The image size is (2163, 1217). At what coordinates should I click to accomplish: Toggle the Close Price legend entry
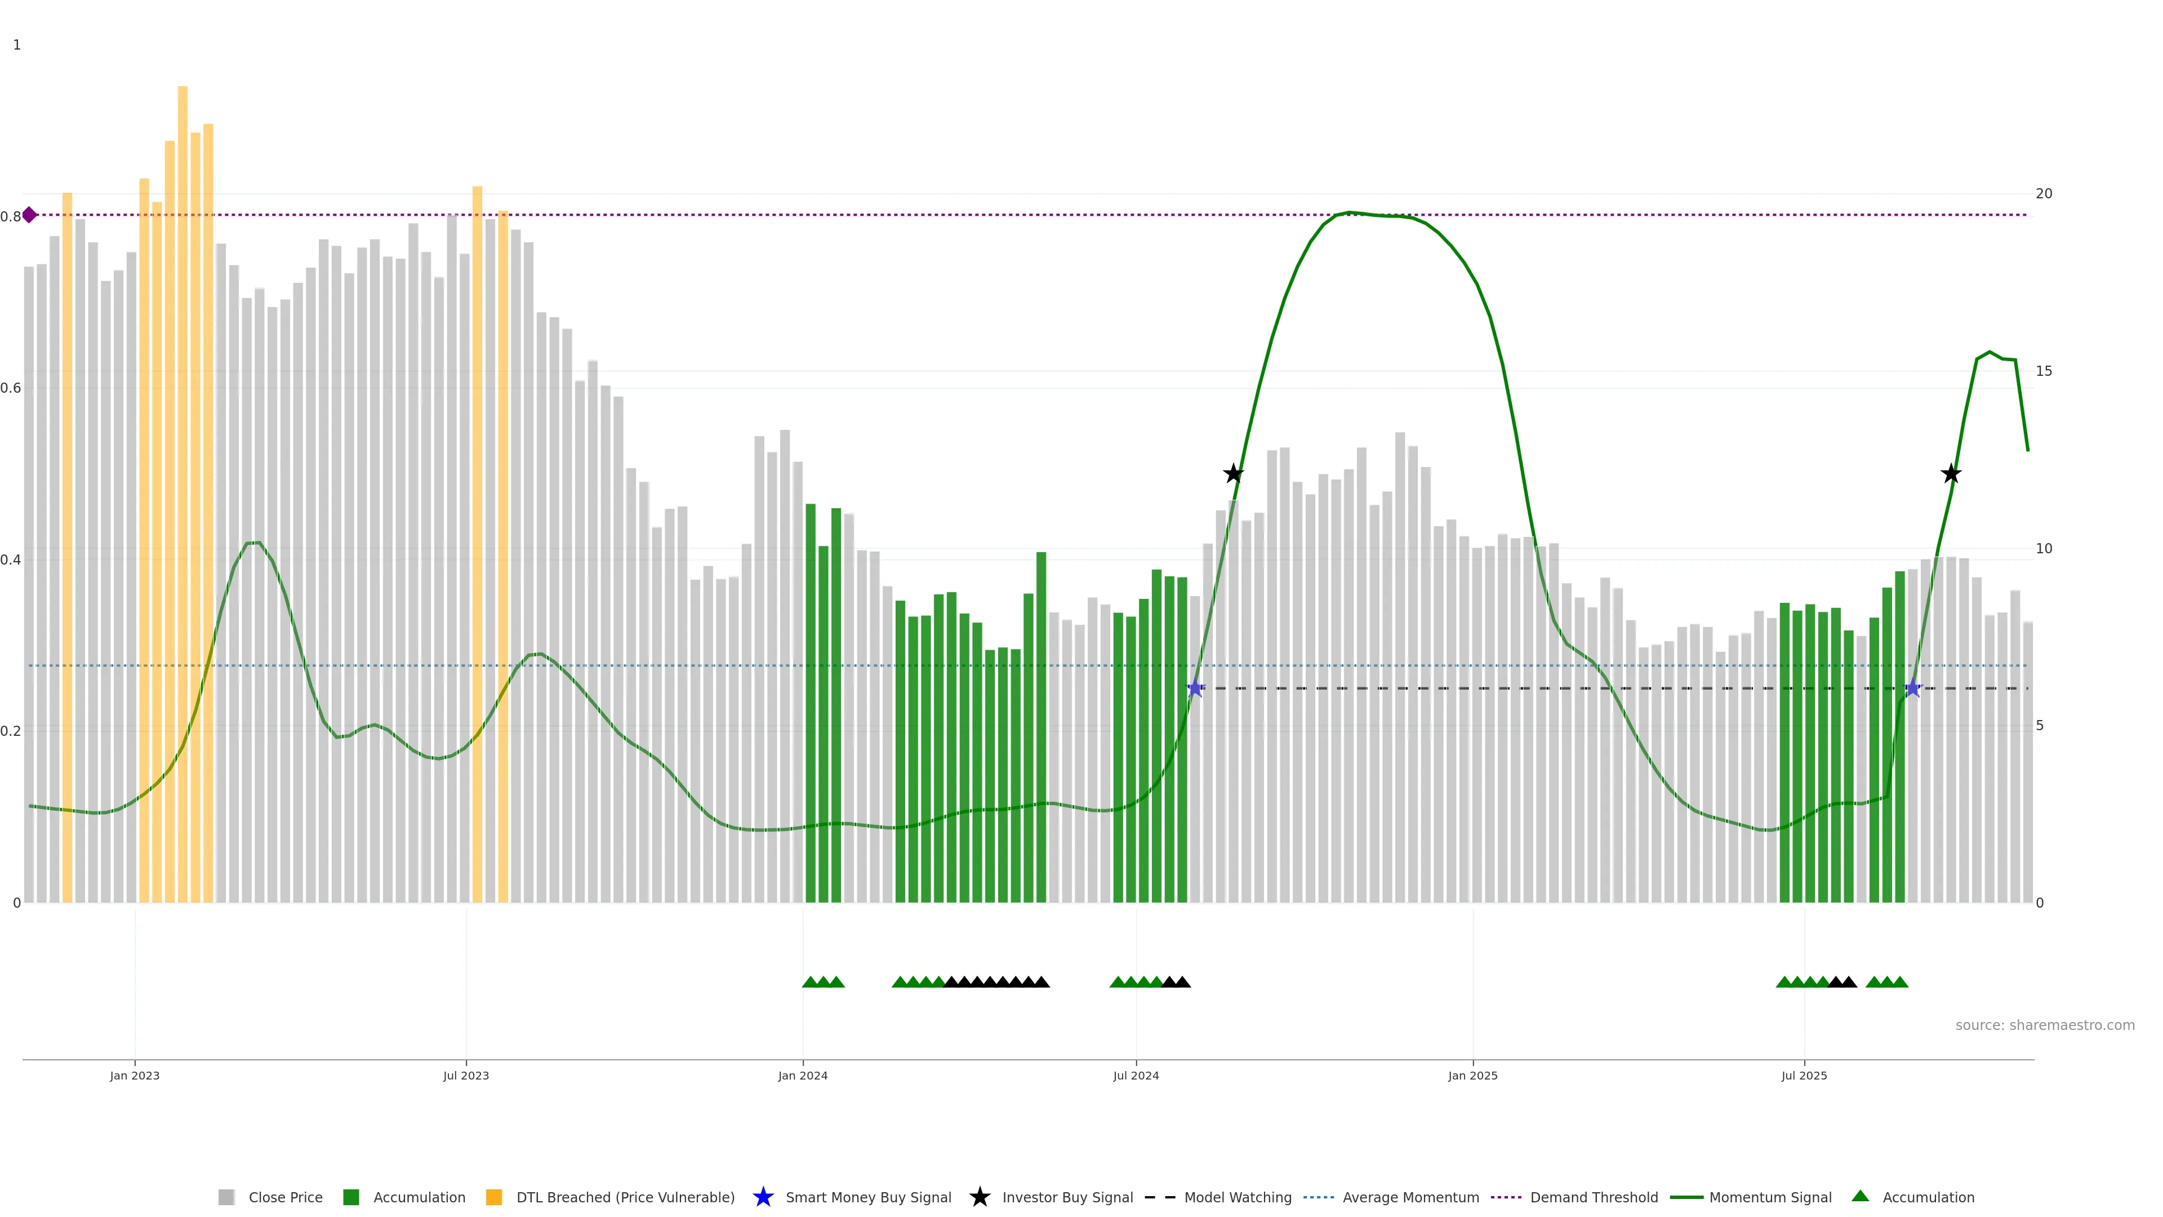[x=284, y=1197]
